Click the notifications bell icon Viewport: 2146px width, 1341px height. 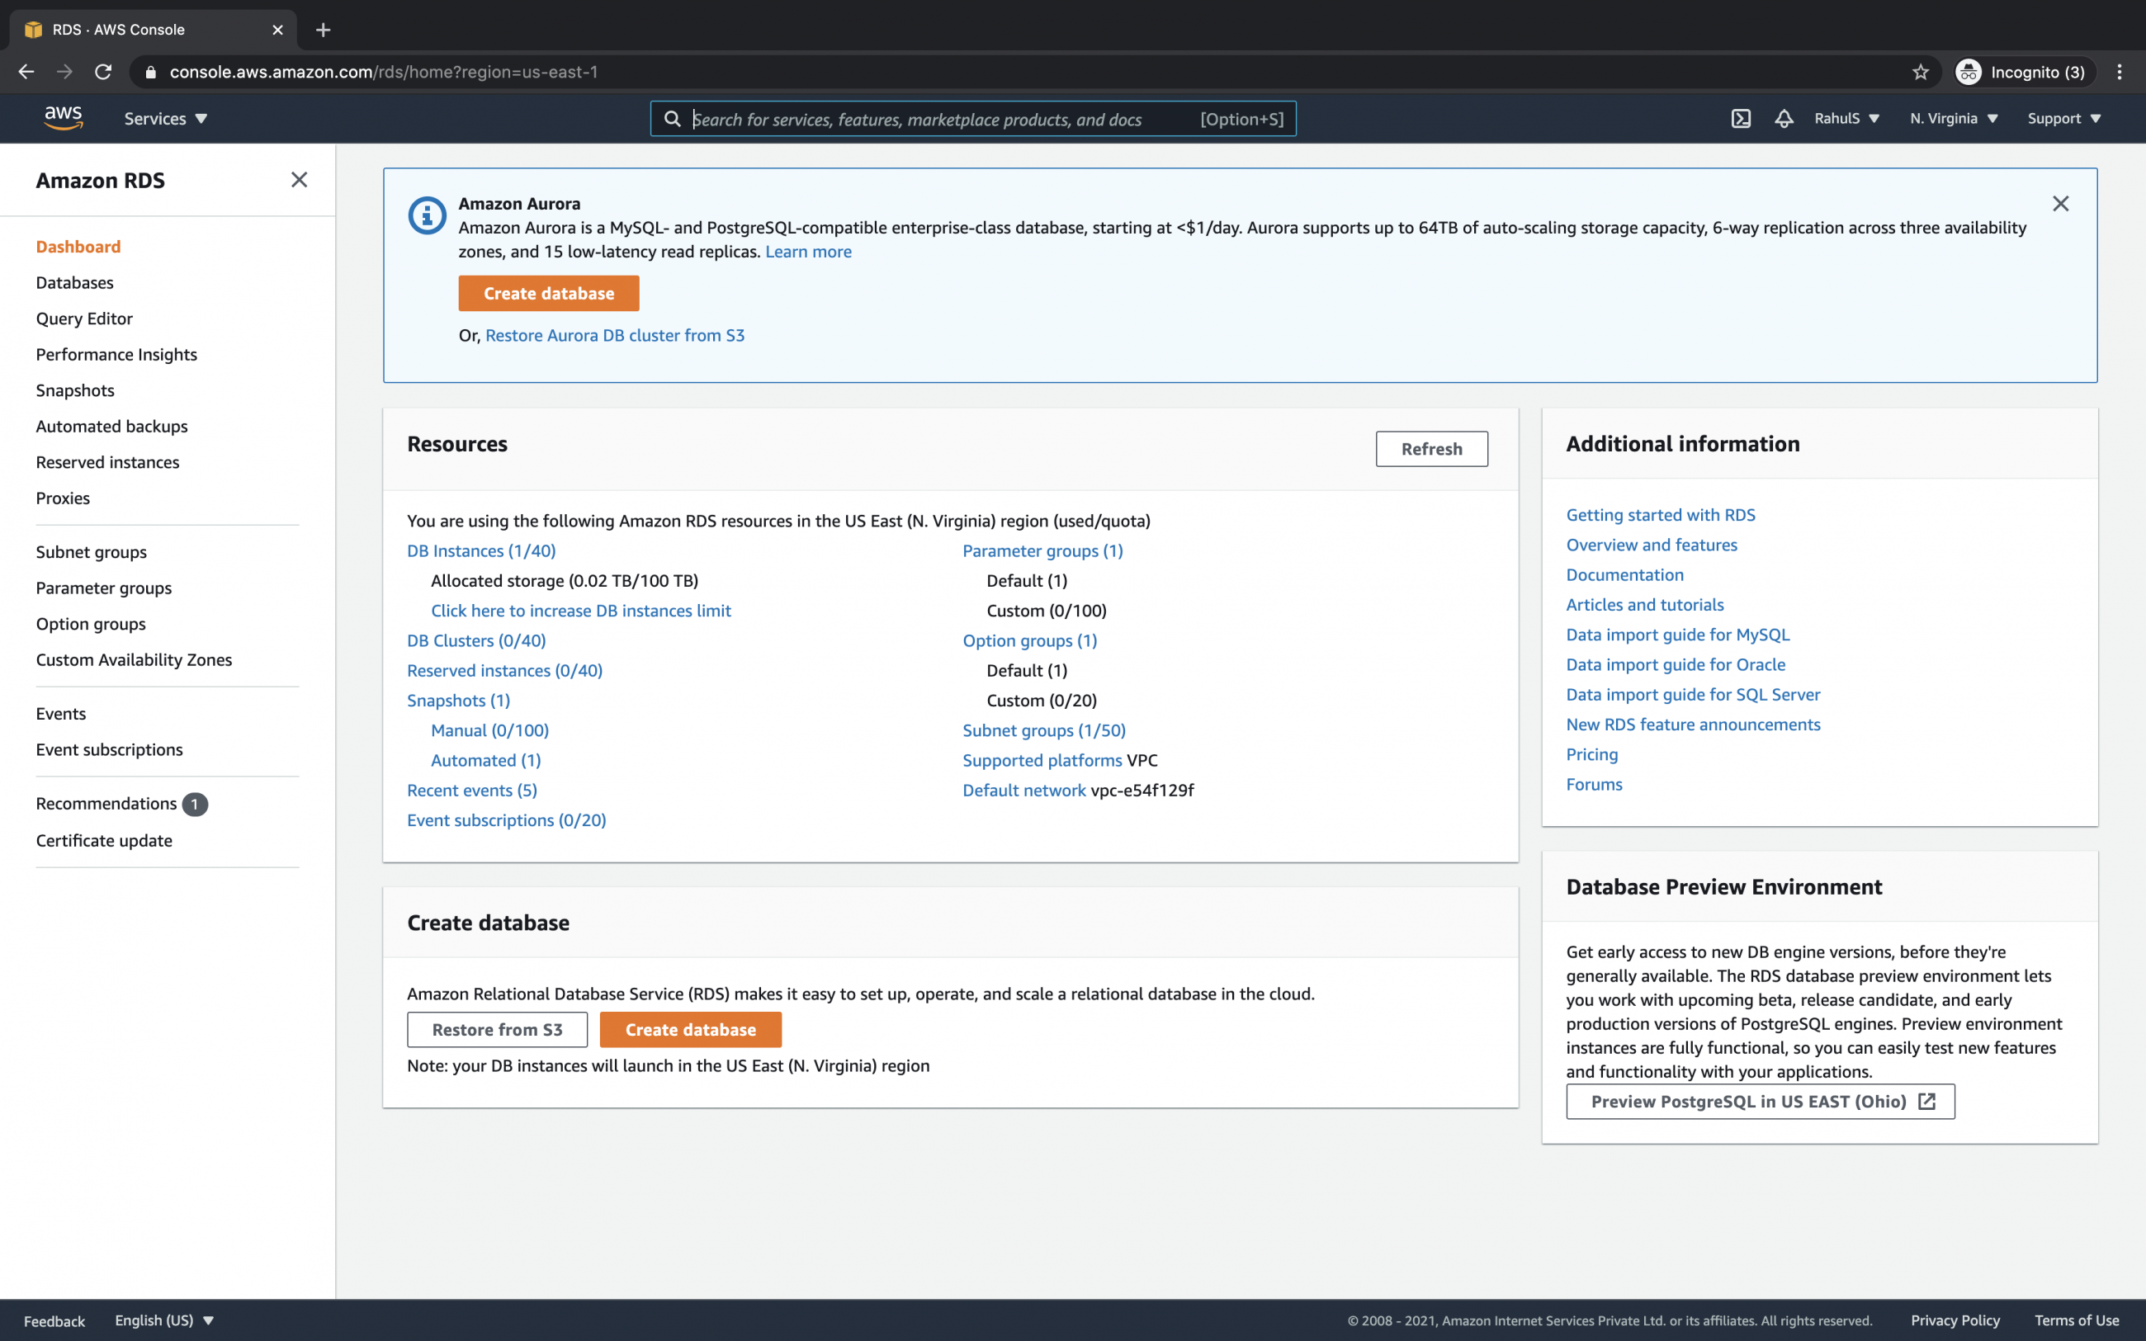[1784, 119]
